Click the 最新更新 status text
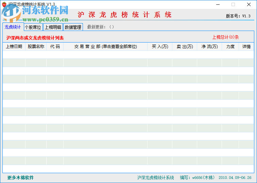Image resolution: width=257 pixels, height=183 pixels. [101, 27]
